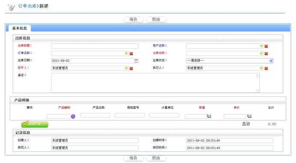Click the green plus icon for 订单名称
Screen dimensions: 296x163
[x=126, y=53]
